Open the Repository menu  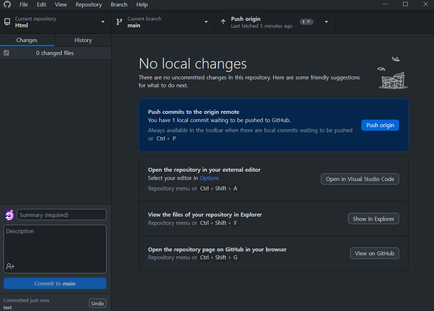pyautogui.click(x=89, y=5)
